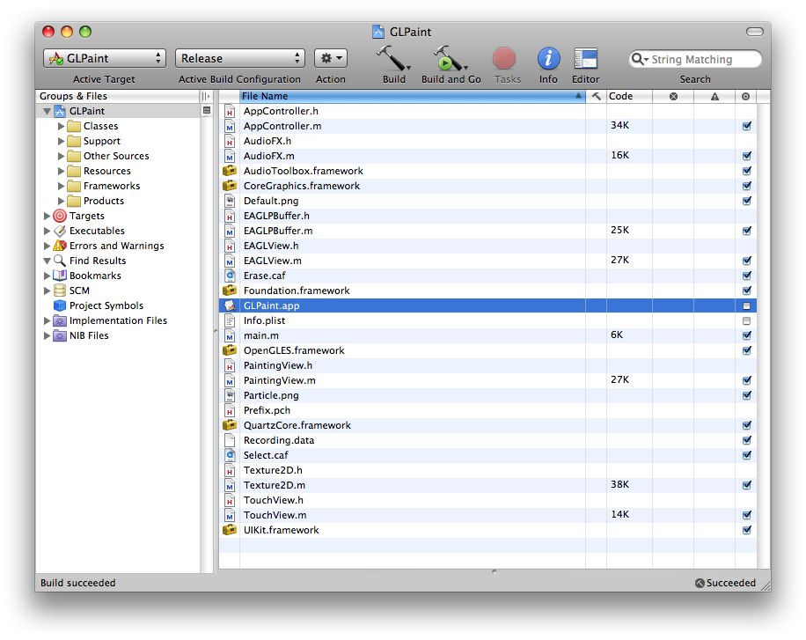806x640 pixels.
Task: Click the Build and Go icon
Action: coord(451,57)
